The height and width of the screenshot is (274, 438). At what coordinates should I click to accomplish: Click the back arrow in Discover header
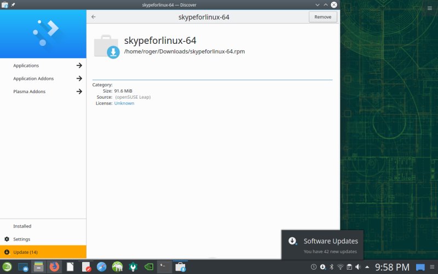pyautogui.click(x=94, y=17)
